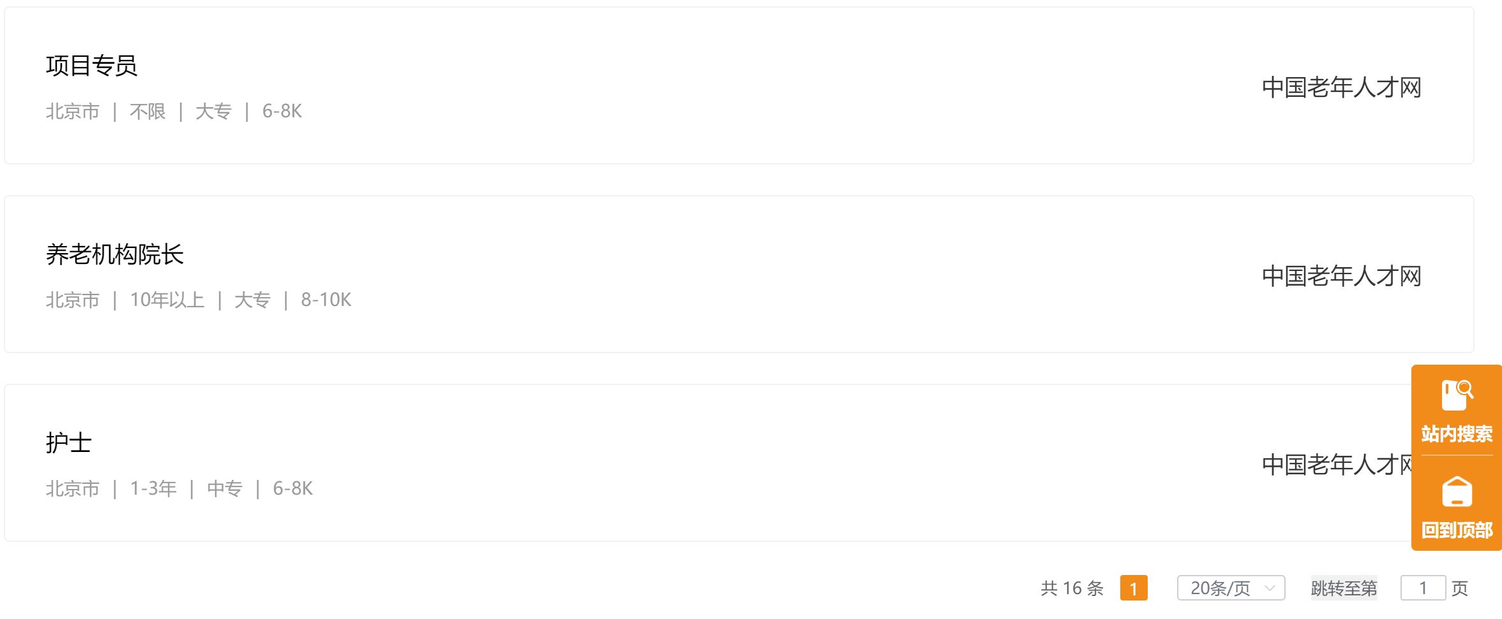Select page 1 in pagination
The height and width of the screenshot is (619, 1502).
1134,588
